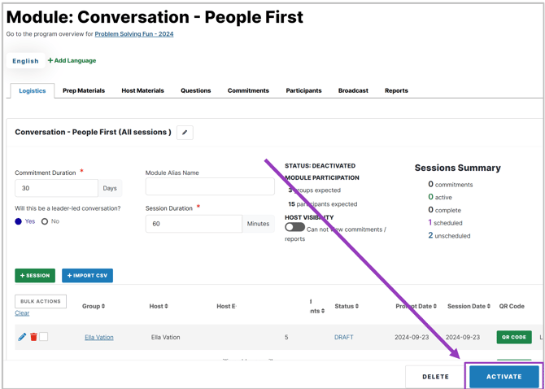Open the Participants tab
The width and height of the screenshot is (545, 389).
303,91
